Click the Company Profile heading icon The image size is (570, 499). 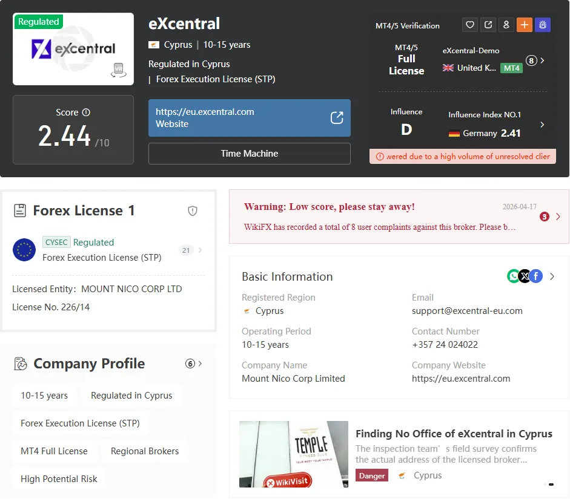21,364
